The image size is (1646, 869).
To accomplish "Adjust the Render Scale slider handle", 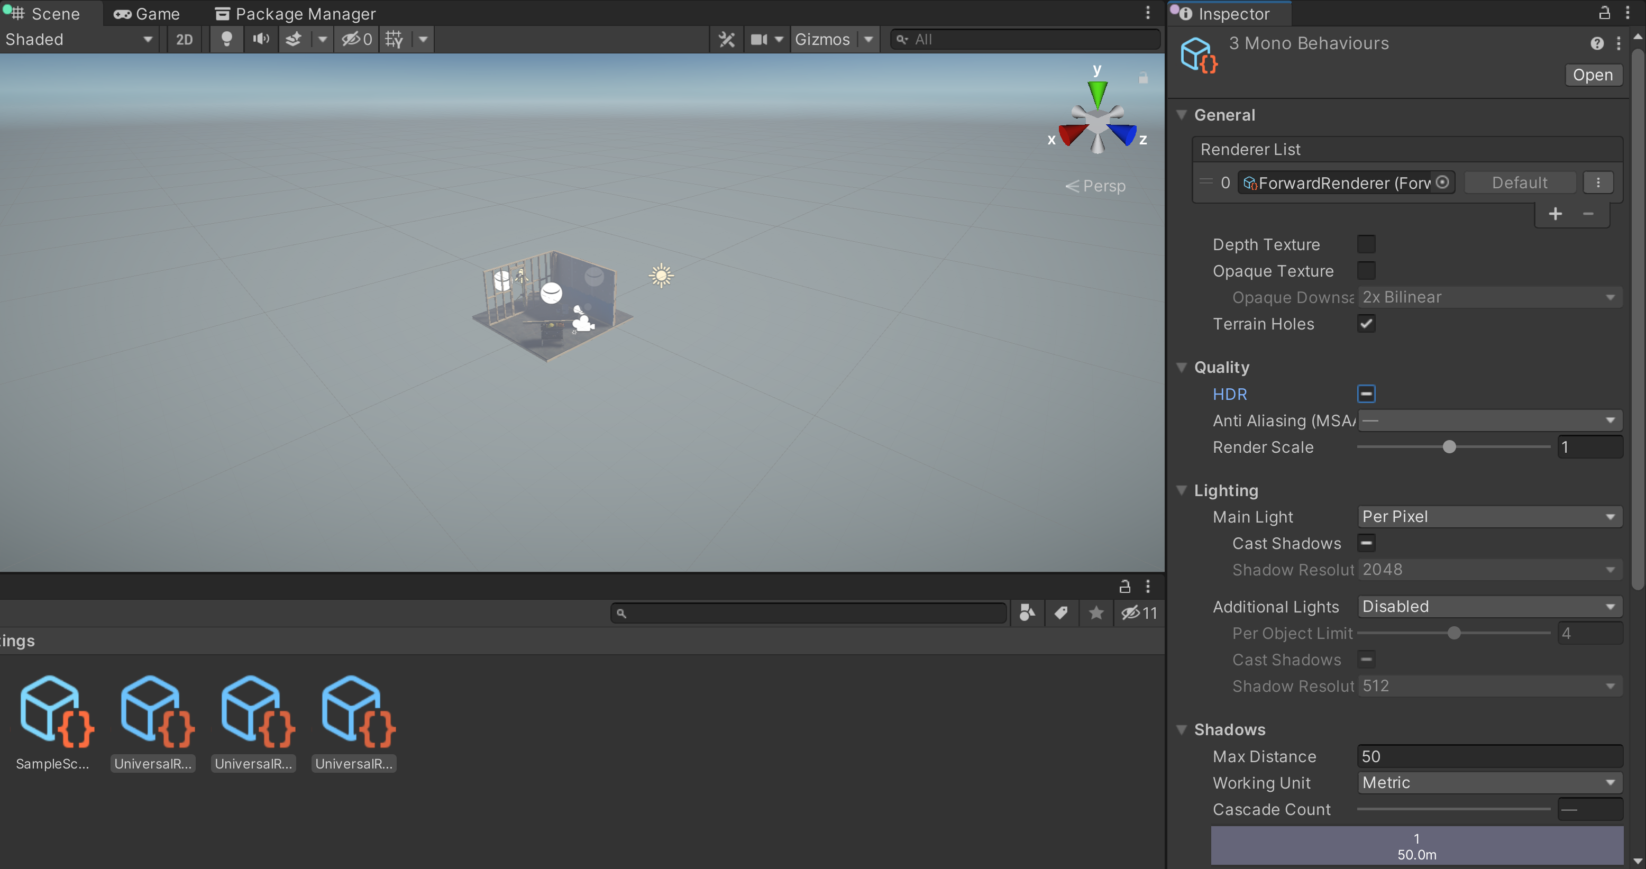I will (x=1449, y=446).
